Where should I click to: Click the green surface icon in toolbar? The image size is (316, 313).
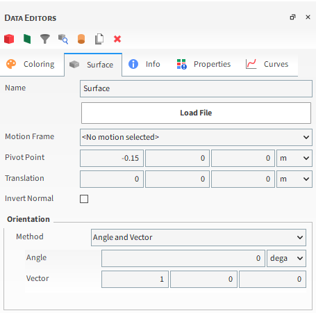(27, 39)
